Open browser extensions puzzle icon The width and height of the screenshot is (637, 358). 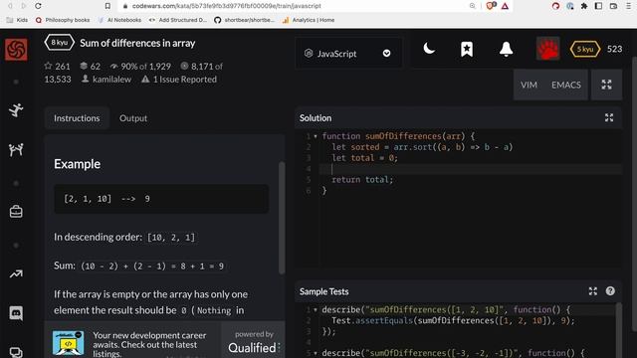(584, 6)
